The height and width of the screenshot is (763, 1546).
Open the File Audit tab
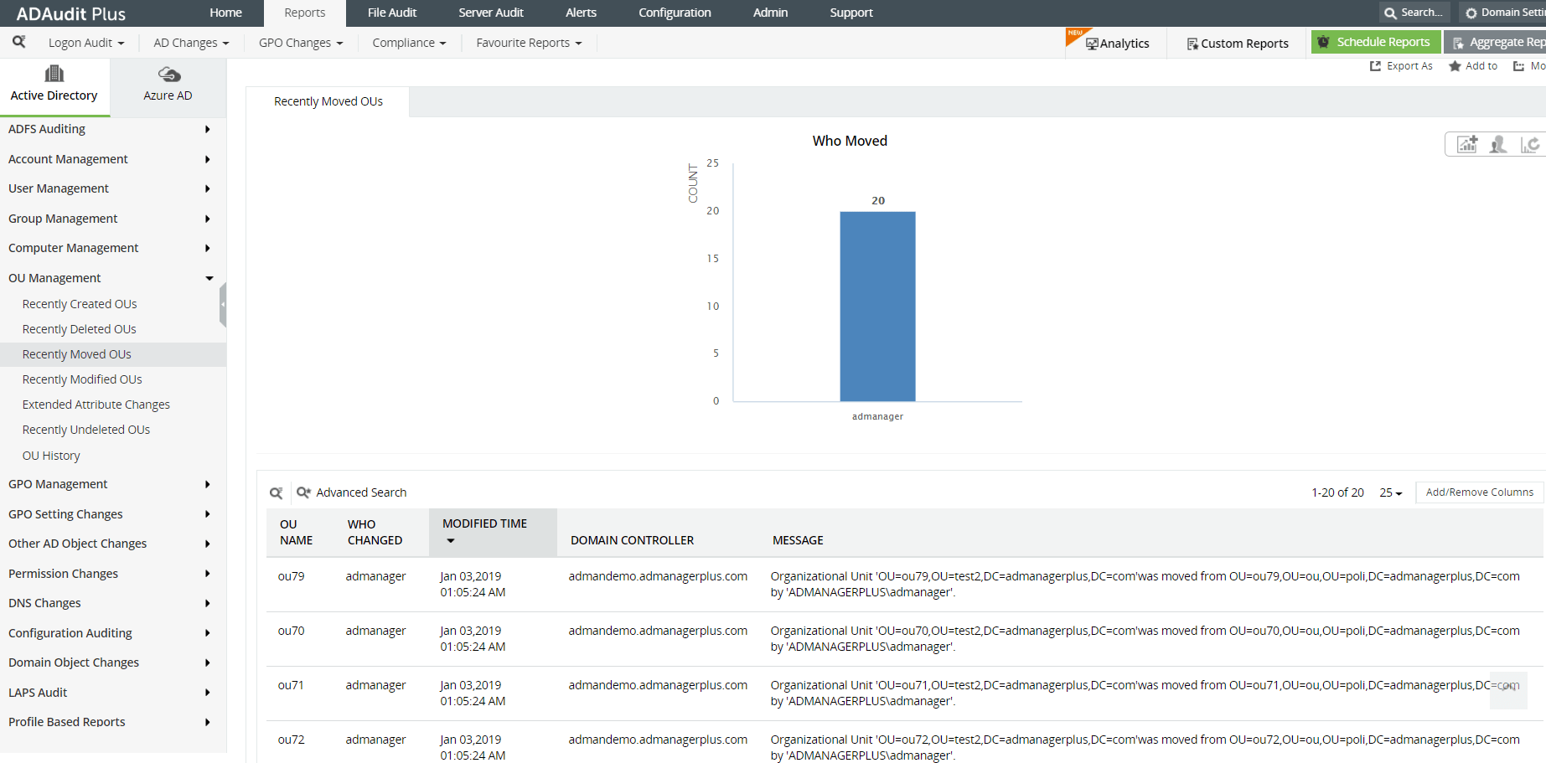(x=392, y=13)
